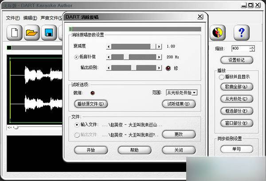Viewport: 266px width, 181px height.
Task: Click the 开始 button
Action: point(90,150)
